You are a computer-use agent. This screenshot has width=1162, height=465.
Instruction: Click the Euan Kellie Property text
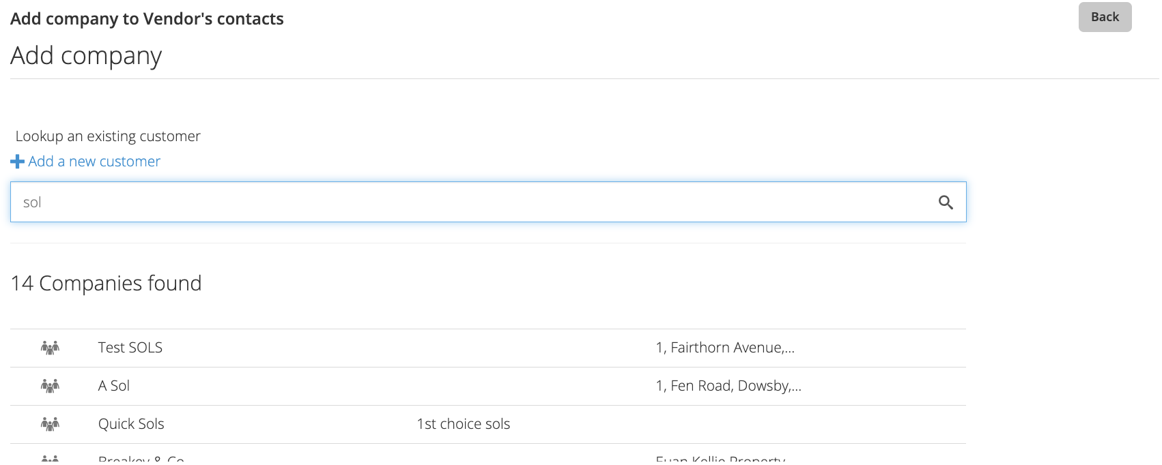[720, 460]
